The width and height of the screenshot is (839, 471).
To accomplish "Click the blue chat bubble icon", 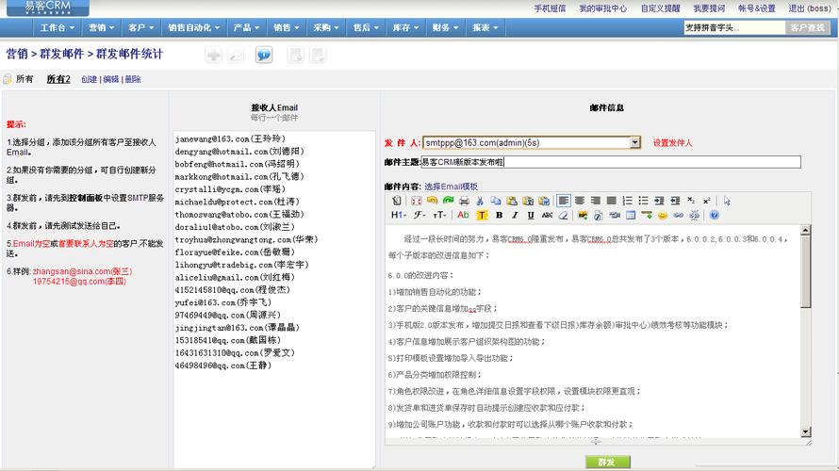I will [264, 55].
